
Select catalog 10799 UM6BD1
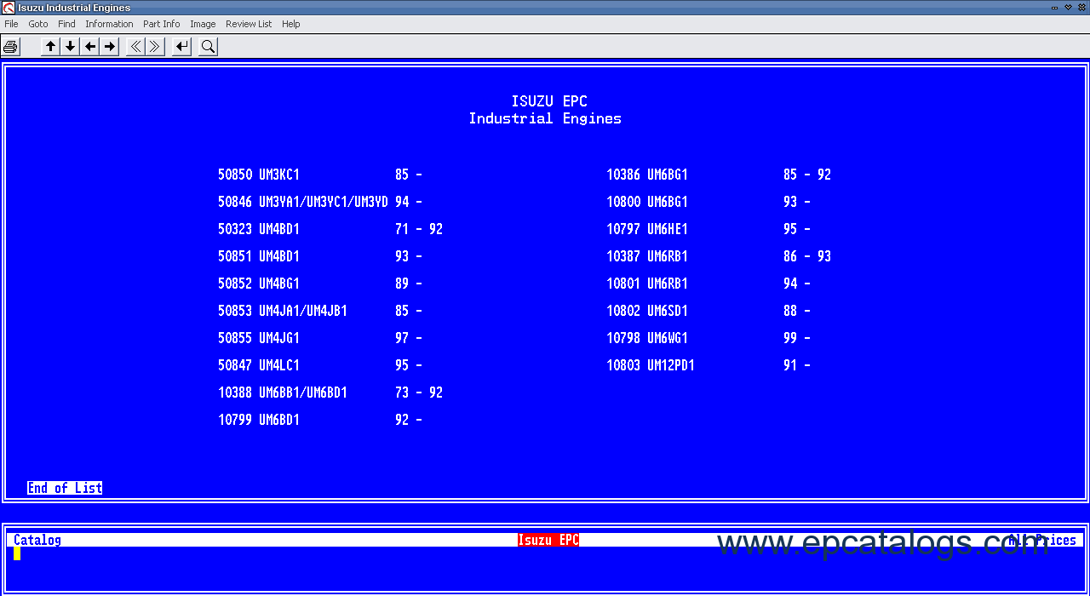pyautogui.click(x=320, y=420)
